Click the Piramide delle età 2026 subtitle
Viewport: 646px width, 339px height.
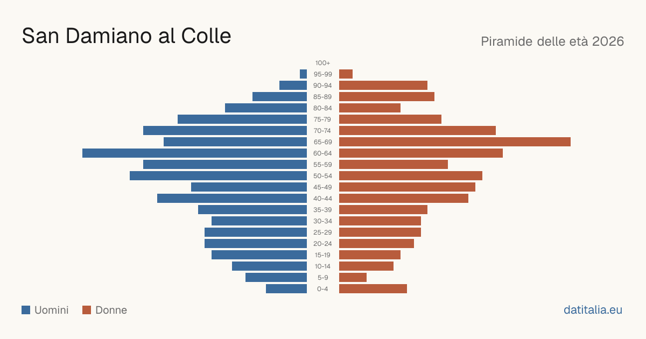[x=552, y=41]
